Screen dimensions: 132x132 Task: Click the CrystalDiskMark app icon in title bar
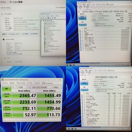[x=3, y=80]
